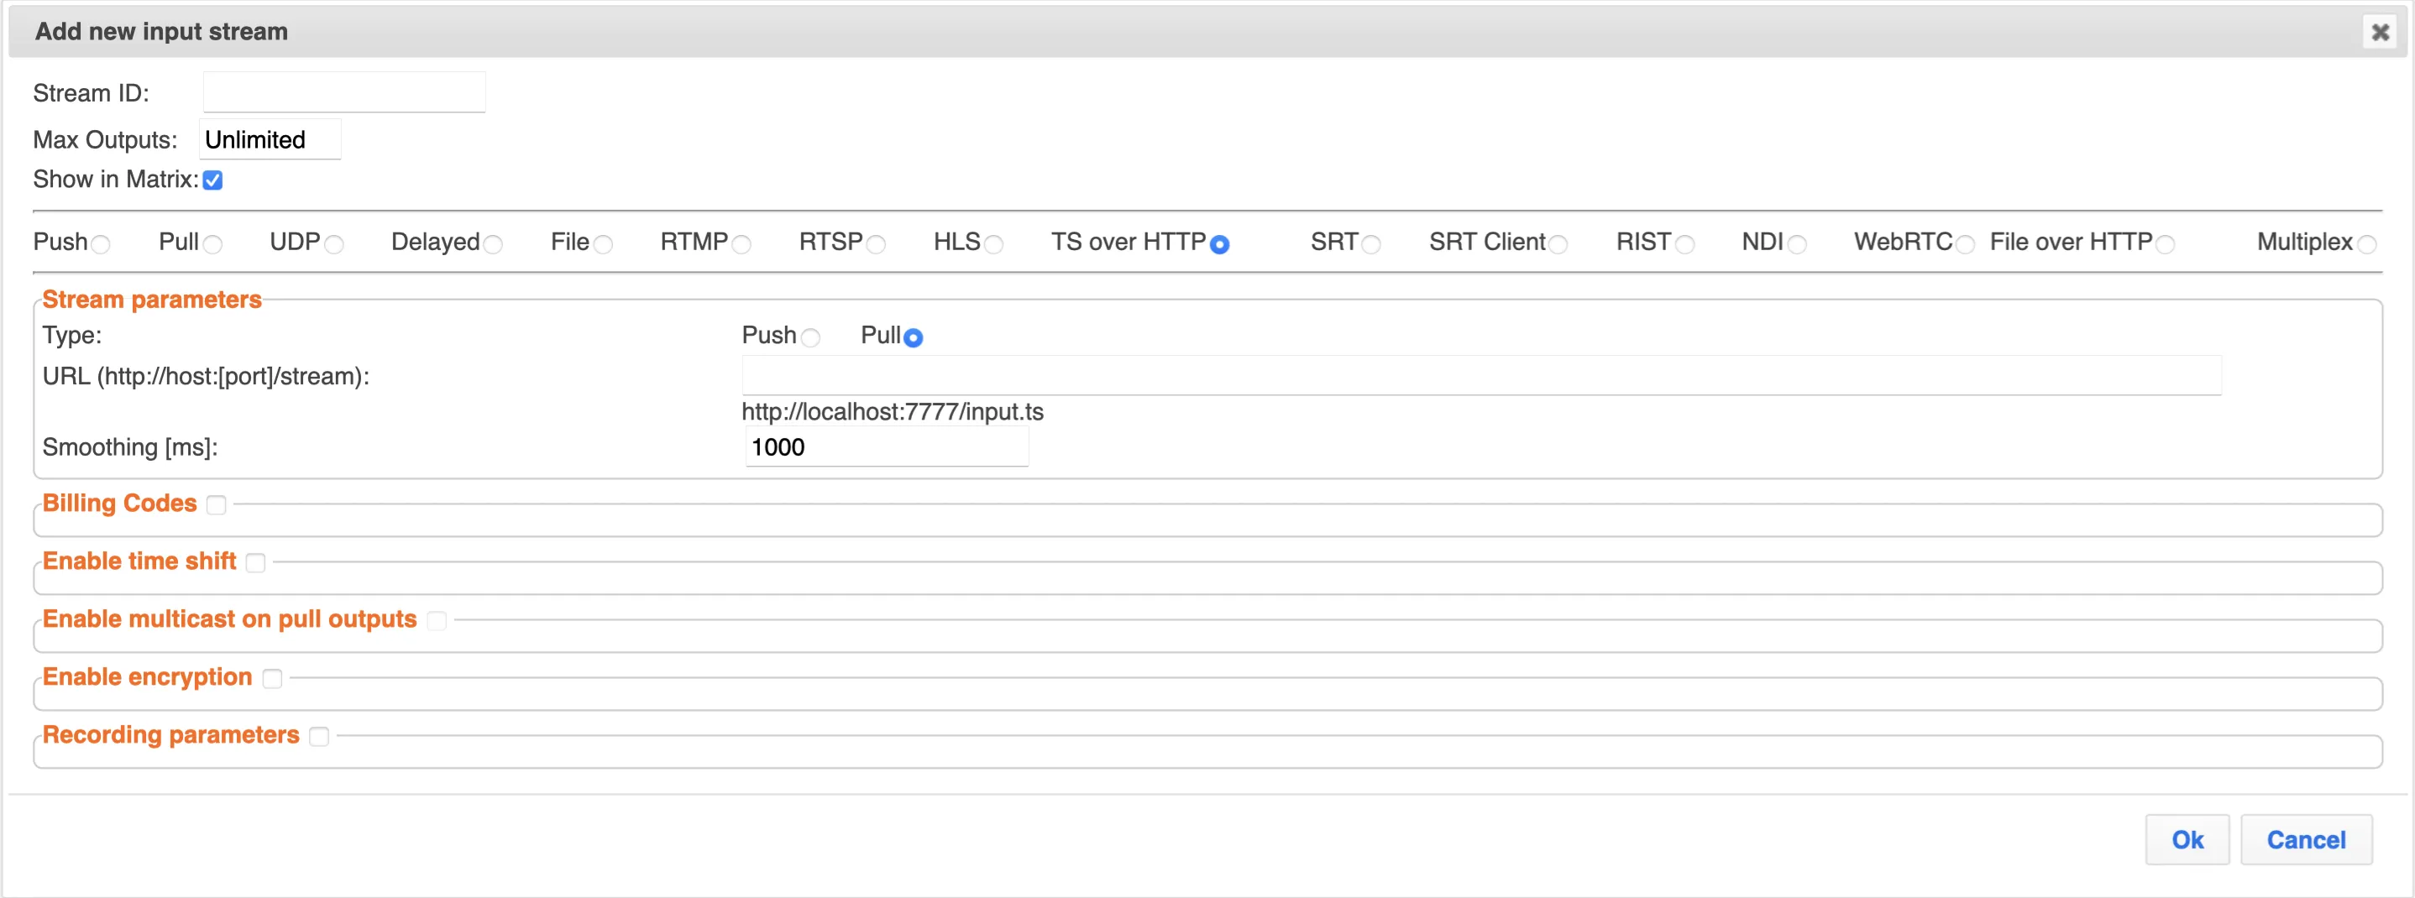This screenshot has width=2415, height=898.
Task: Click the Stream ID input field
Action: pos(344,91)
